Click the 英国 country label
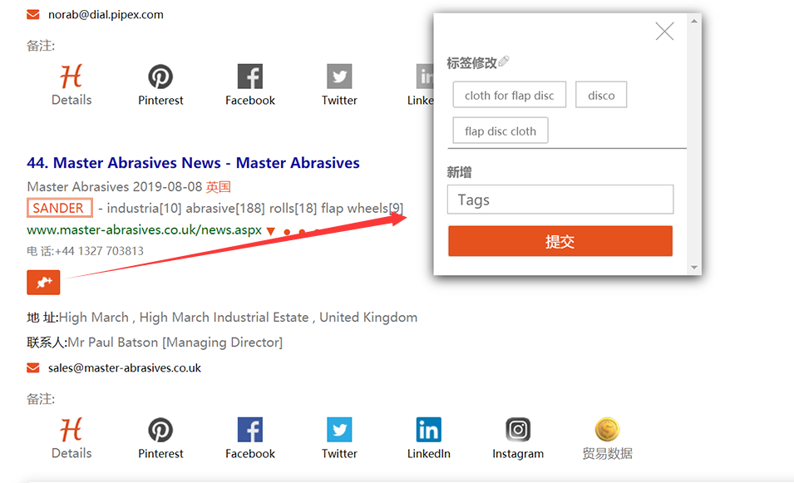 coord(219,187)
